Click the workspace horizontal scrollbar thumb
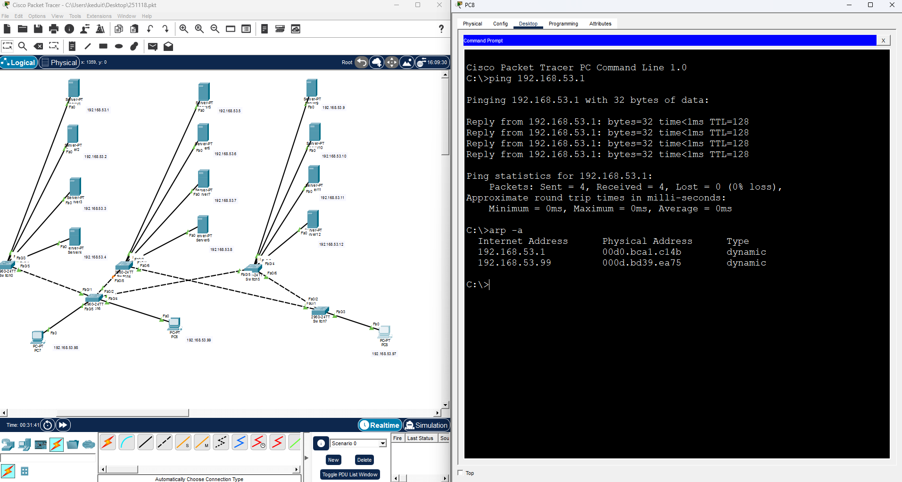 point(123,413)
